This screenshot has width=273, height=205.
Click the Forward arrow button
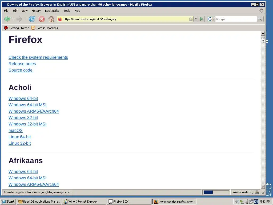point(19,19)
